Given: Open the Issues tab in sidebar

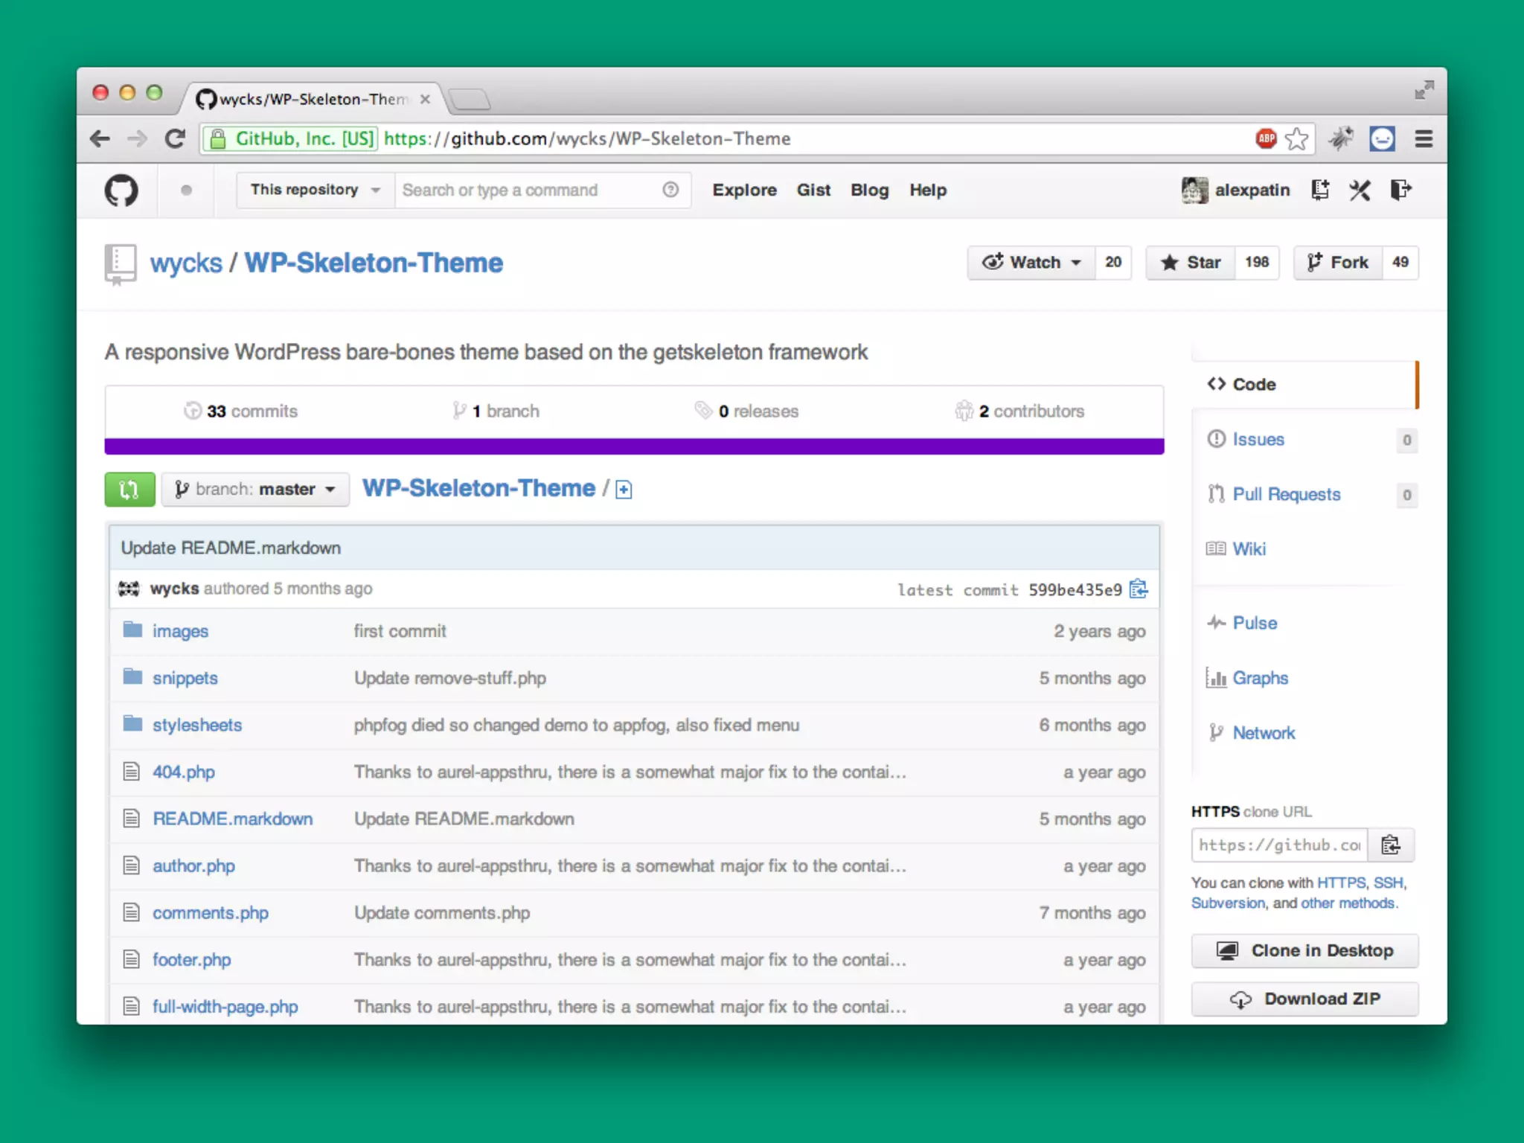Looking at the screenshot, I should point(1258,440).
